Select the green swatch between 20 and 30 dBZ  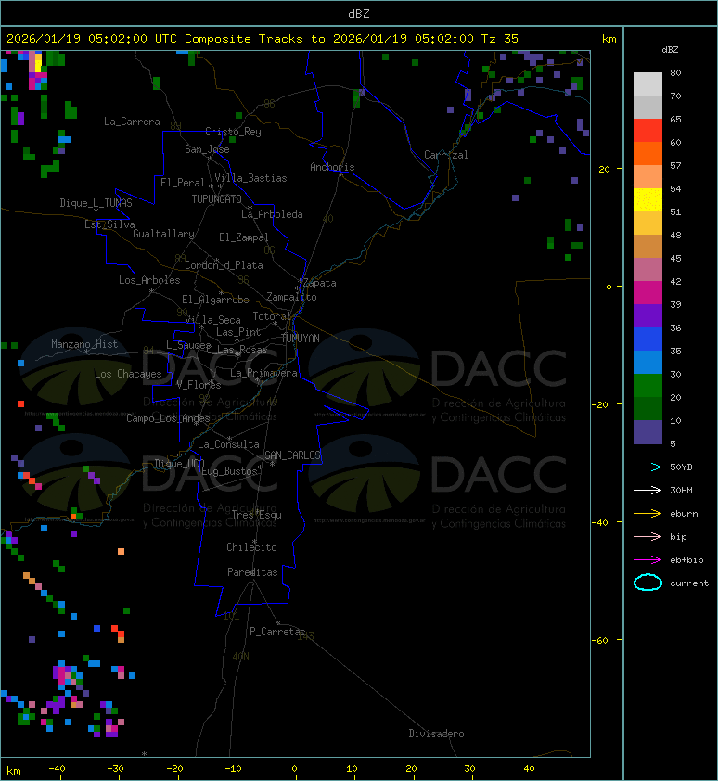647,386
